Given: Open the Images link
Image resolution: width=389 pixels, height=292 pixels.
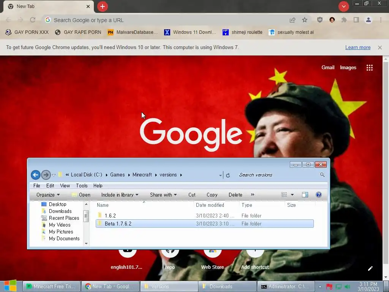Looking at the screenshot, I should pos(348,68).
